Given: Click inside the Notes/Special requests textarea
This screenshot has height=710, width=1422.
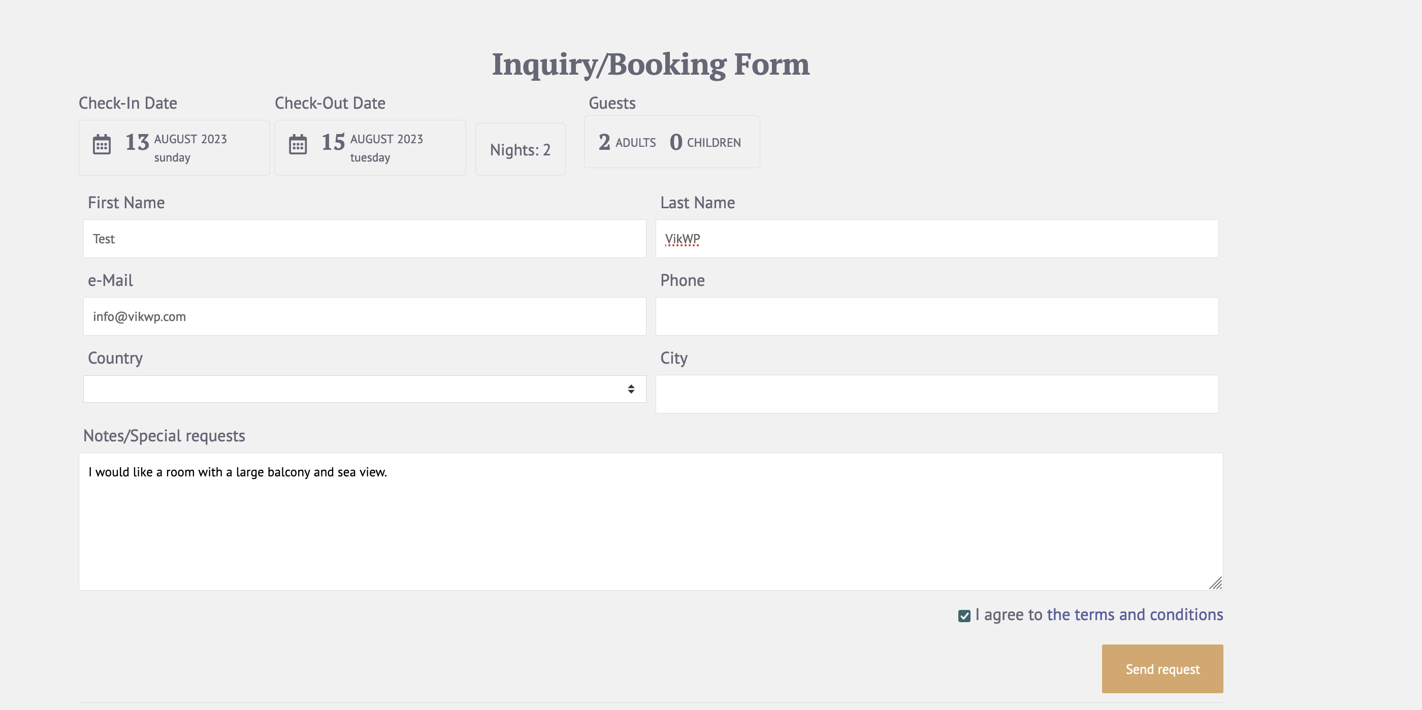Looking at the screenshot, I should (651, 522).
